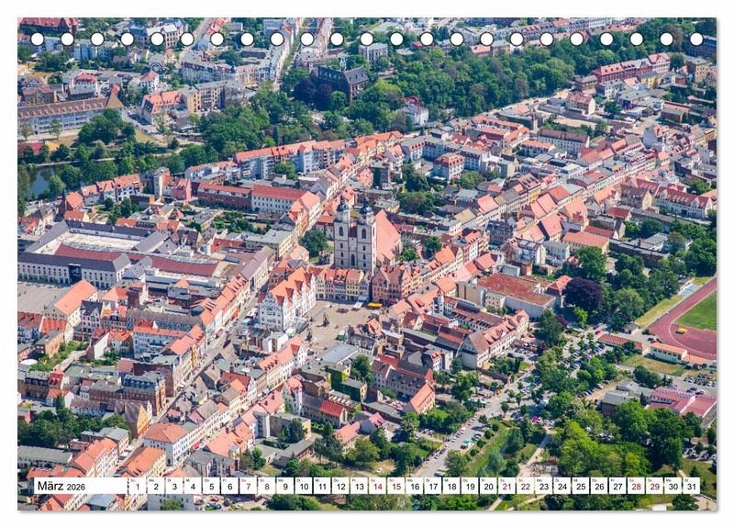Select day 12 in the calendar strip
The image size is (734, 528).
tap(340, 486)
